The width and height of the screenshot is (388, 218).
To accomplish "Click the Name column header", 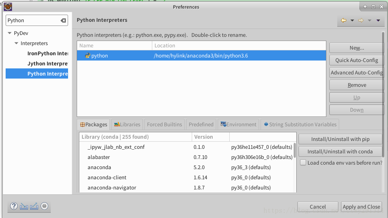I will [x=114, y=45].
